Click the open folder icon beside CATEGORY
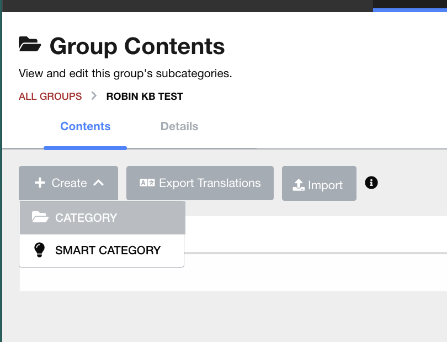This screenshot has width=447, height=342. (40, 217)
